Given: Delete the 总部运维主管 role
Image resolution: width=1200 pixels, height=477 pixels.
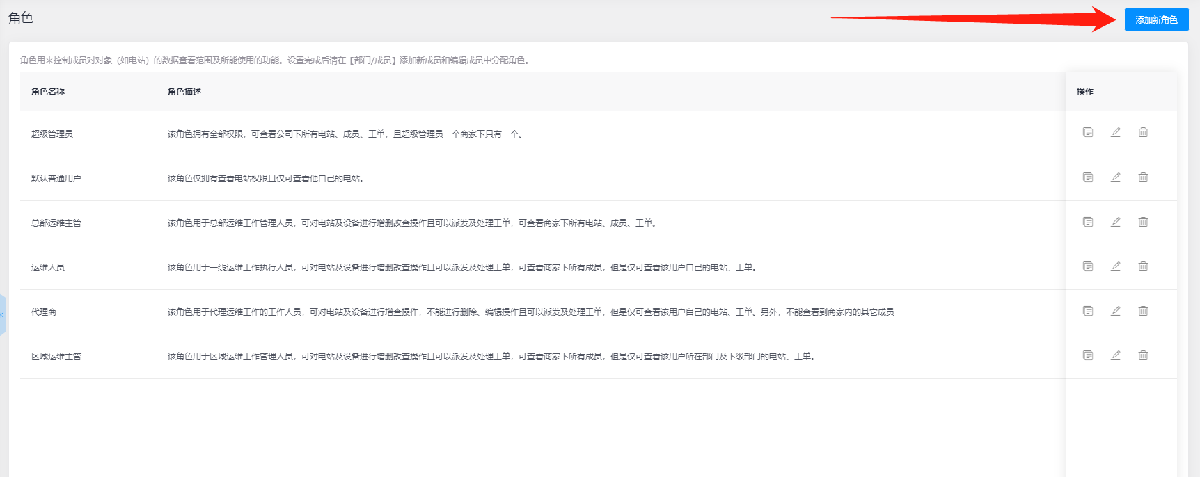Looking at the screenshot, I should pyautogui.click(x=1143, y=222).
